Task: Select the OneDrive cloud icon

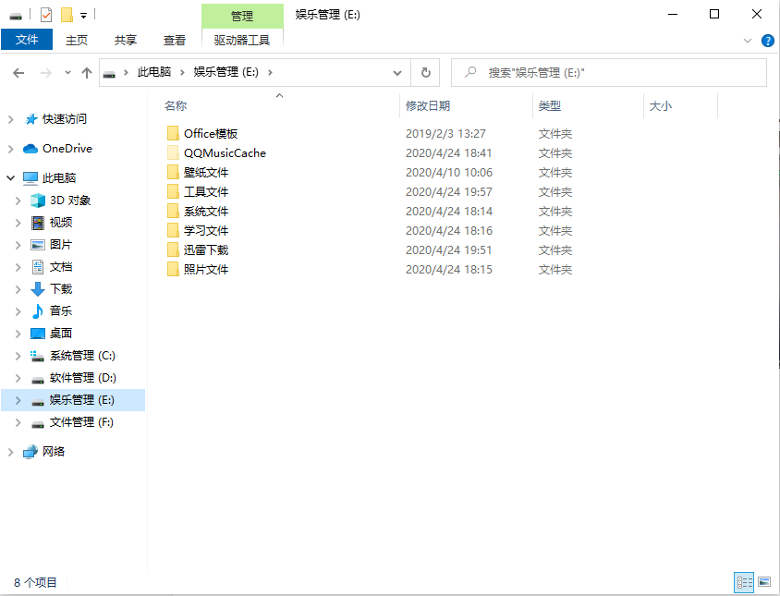Action: [x=30, y=148]
